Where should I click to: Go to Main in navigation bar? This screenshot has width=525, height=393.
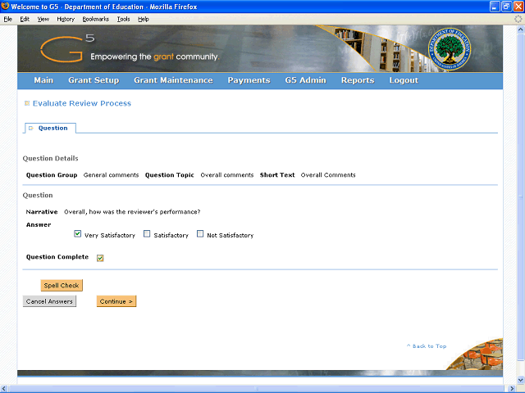43,80
